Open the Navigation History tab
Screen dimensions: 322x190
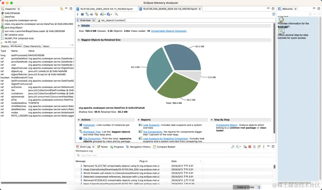click(138, 147)
